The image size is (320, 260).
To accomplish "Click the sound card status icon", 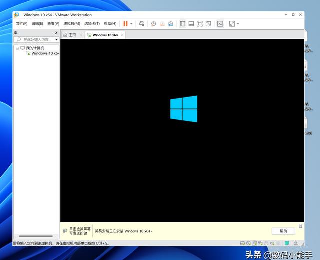I will point(272,243).
